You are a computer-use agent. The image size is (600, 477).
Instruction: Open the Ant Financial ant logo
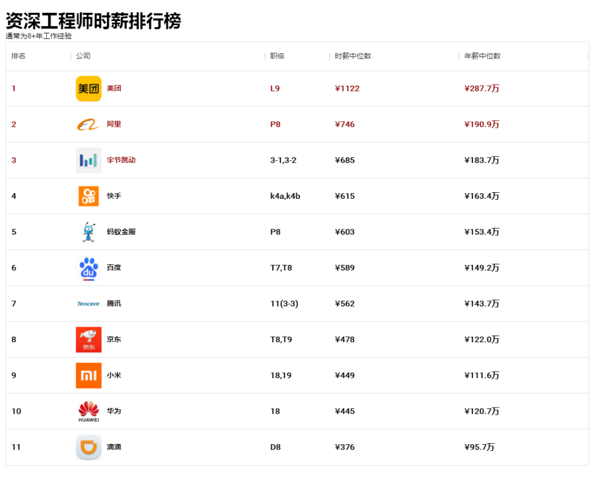(x=88, y=232)
